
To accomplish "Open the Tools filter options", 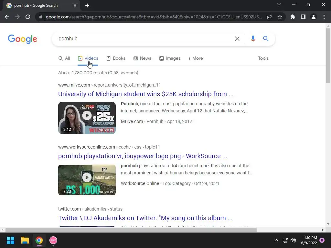I will pyautogui.click(x=263, y=58).
